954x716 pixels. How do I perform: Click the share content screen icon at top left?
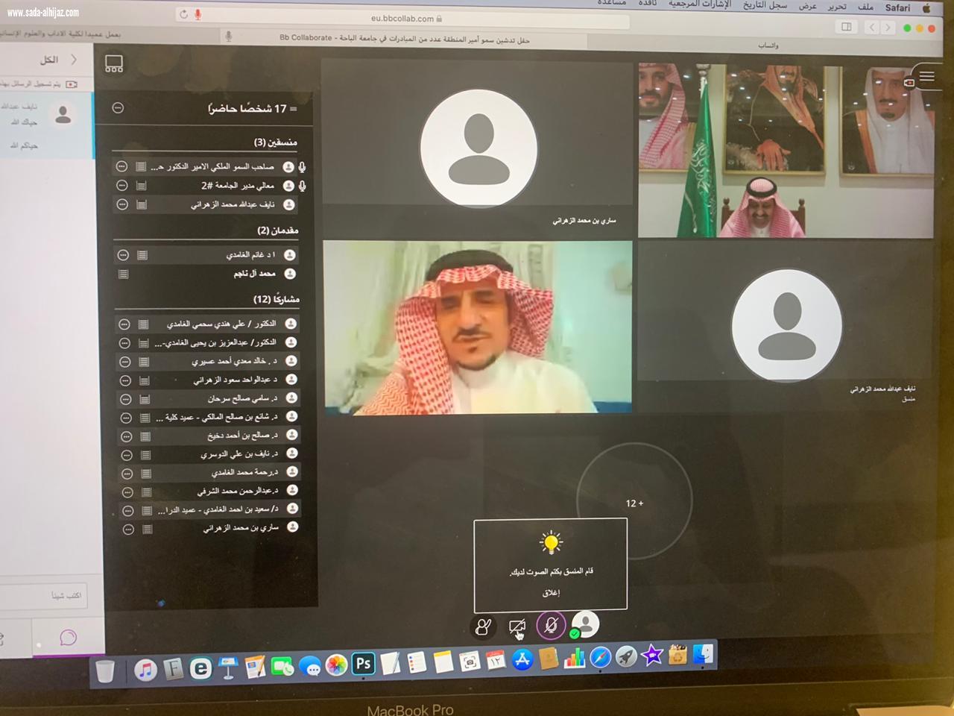point(113,63)
